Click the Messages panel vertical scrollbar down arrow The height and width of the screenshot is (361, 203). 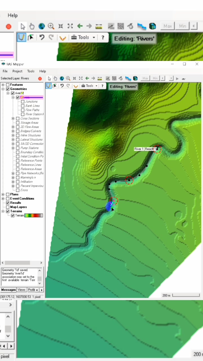[39, 283]
